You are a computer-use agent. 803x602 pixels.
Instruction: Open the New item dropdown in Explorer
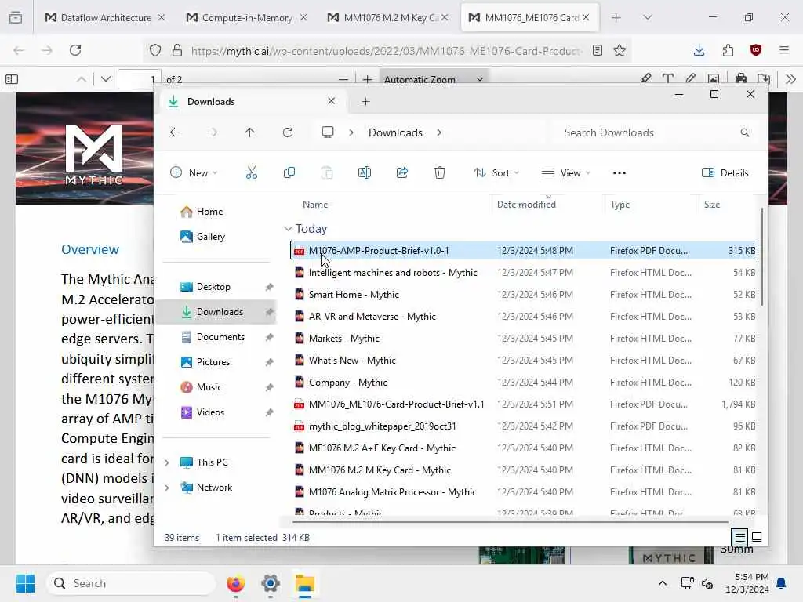pyautogui.click(x=194, y=173)
